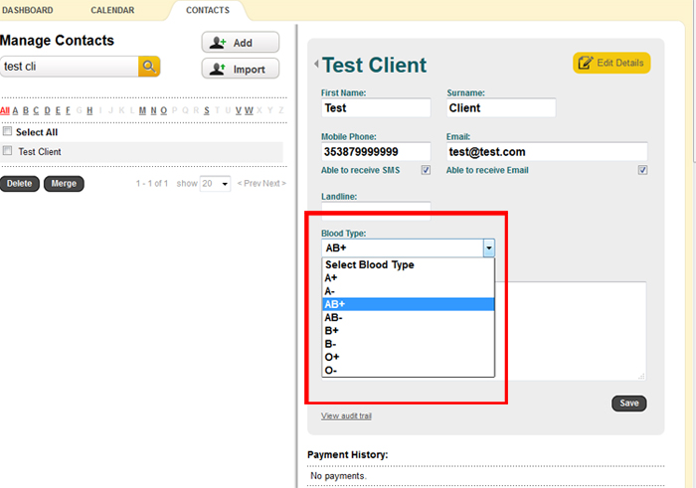Click the Email input field
The height and width of the screenshot is (488, 696).
[547, 152]
